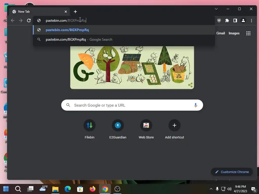The width and height of the screenshot is (259, 194).
Task: Click the Search Google or type a URL box
Action: tap(132, 105)
